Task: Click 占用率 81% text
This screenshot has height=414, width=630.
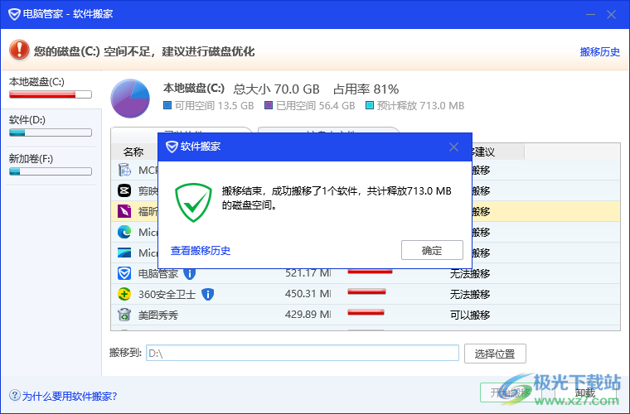Action: (x=366, y=89)
